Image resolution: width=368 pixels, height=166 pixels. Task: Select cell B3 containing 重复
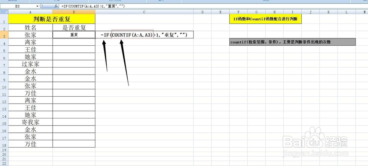pos(74,35)
